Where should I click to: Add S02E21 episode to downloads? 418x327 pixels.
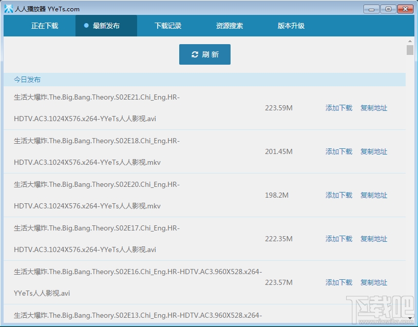tap(339, 108)
